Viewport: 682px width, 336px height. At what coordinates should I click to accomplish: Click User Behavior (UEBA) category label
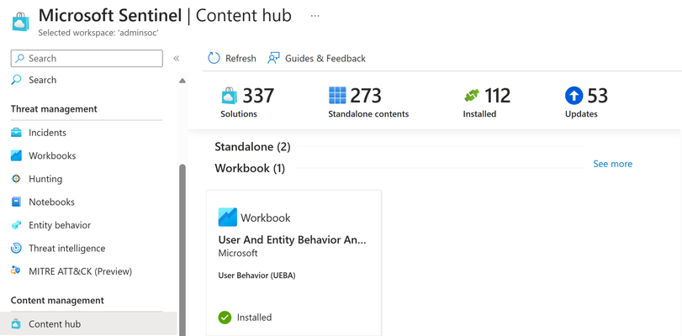(256, 276)
